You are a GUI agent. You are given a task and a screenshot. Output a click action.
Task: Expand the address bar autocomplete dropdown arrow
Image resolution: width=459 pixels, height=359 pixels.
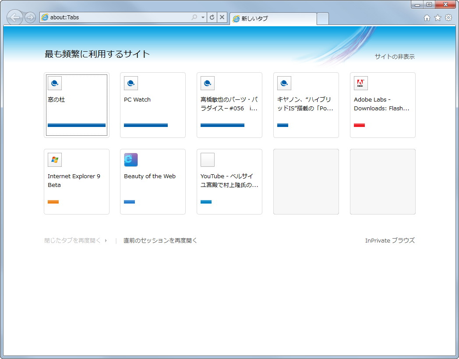(x=203, y=17)
